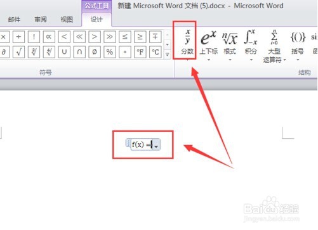The height and width of the screenshot is (230, 318).
Task: Insert the degree symbol
Action: pos(125,52)
